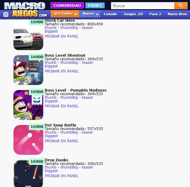The width and height of the screenshot is (190, 187).
Task: Click Tamaño recomendado: 800x450 text
Action: [x=74, y=24]
